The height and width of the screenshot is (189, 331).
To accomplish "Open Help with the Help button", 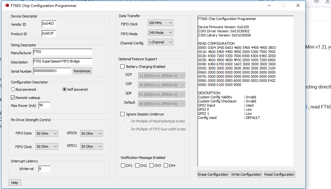I will click(15, 182).
